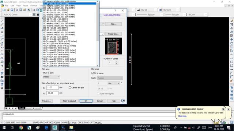Select the Erase modify tool
234x131 pixels.
point(231,21)
